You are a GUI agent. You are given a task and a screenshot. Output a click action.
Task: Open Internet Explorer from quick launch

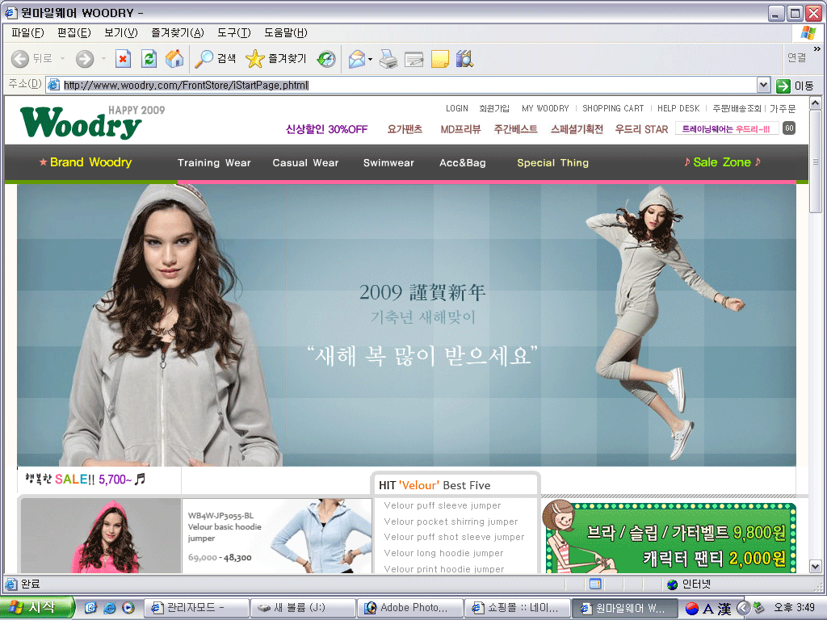[x=110, y=608]
